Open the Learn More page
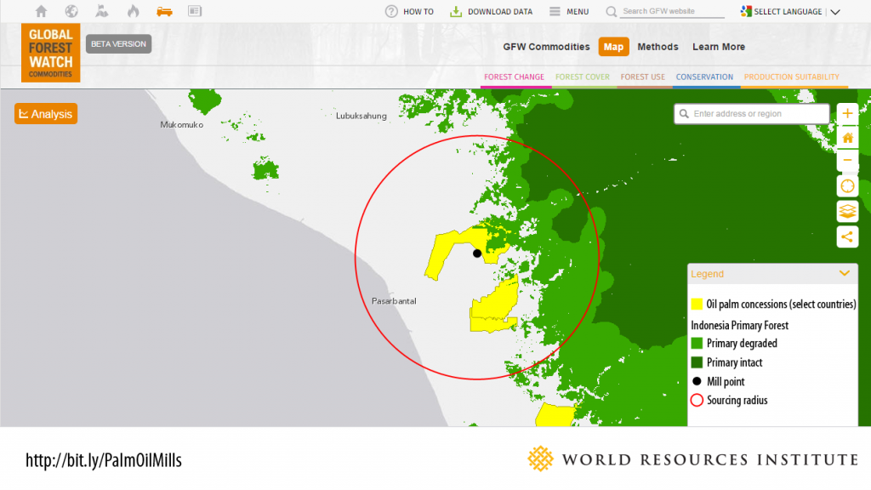871x490 pixels. (x=718, y=47)
